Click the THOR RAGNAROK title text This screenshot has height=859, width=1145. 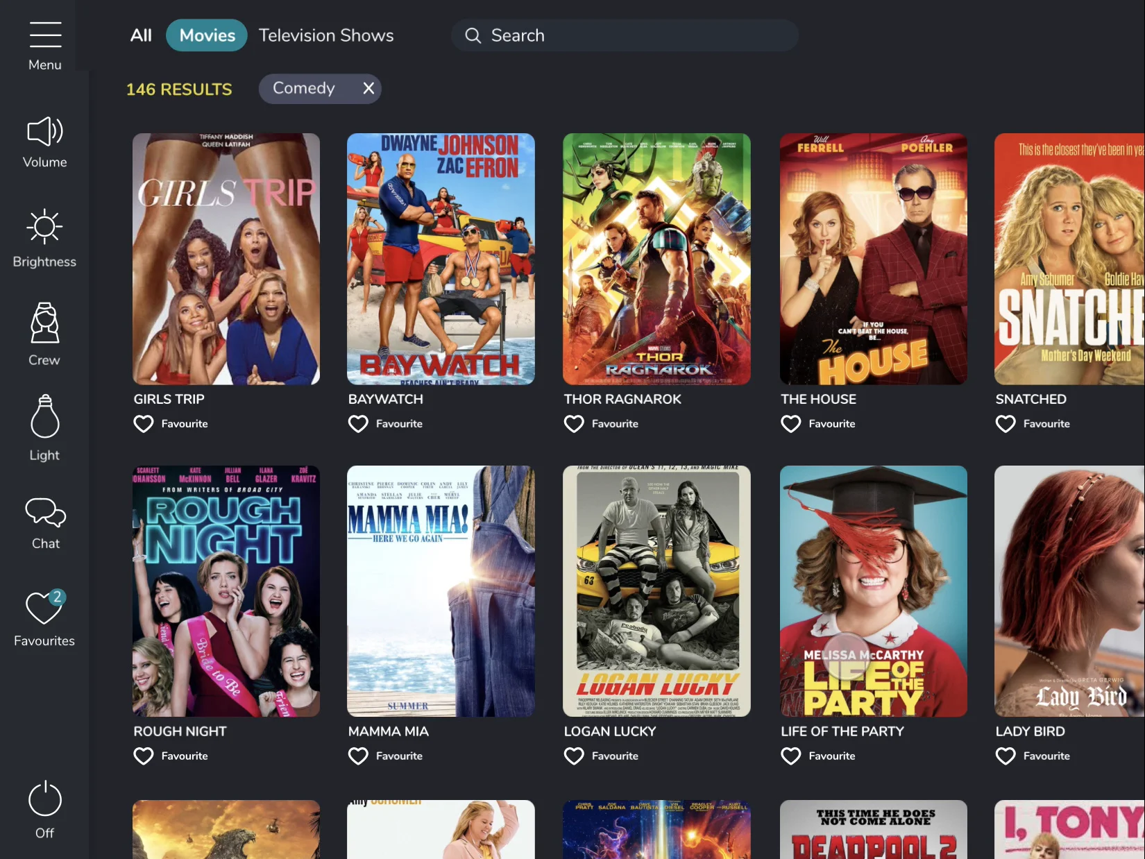[x=622, y=399]
